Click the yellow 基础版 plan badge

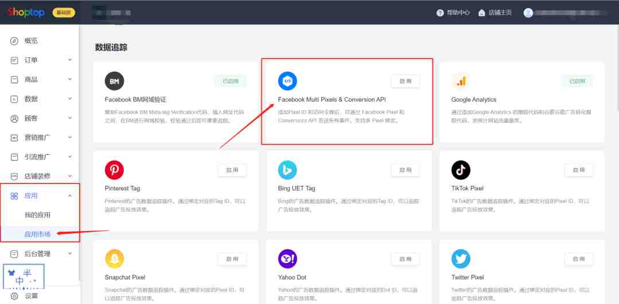(64, 13)
